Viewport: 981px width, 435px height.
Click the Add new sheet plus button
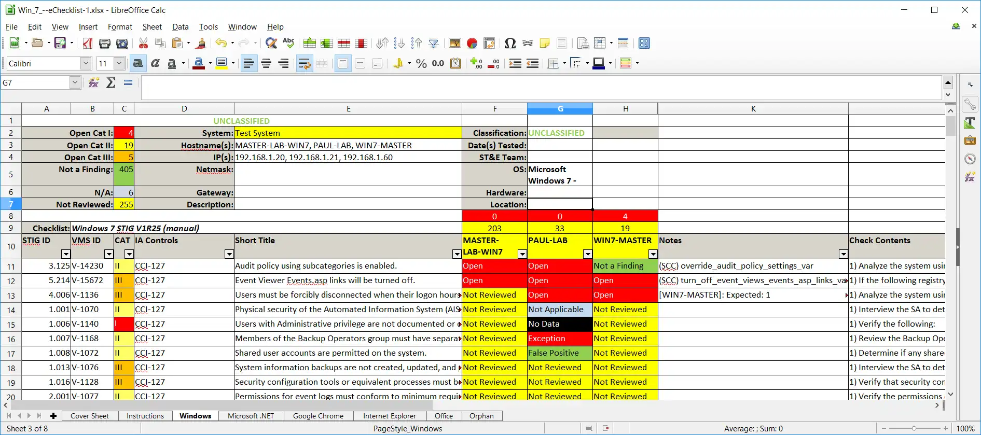(x=53, y=416)
